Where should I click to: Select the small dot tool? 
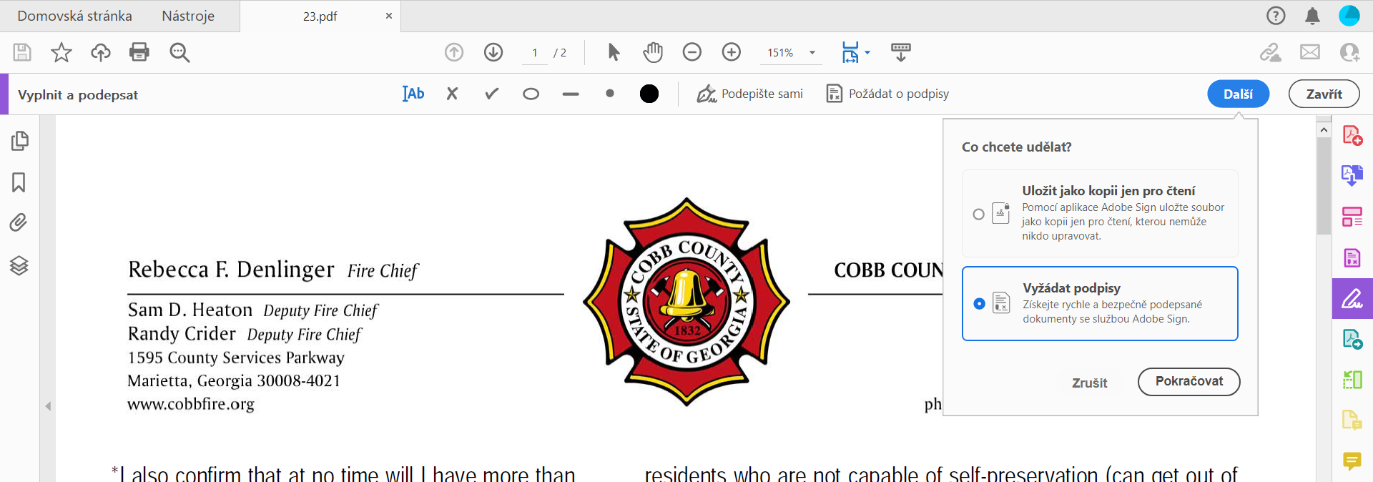pos(610,94)
